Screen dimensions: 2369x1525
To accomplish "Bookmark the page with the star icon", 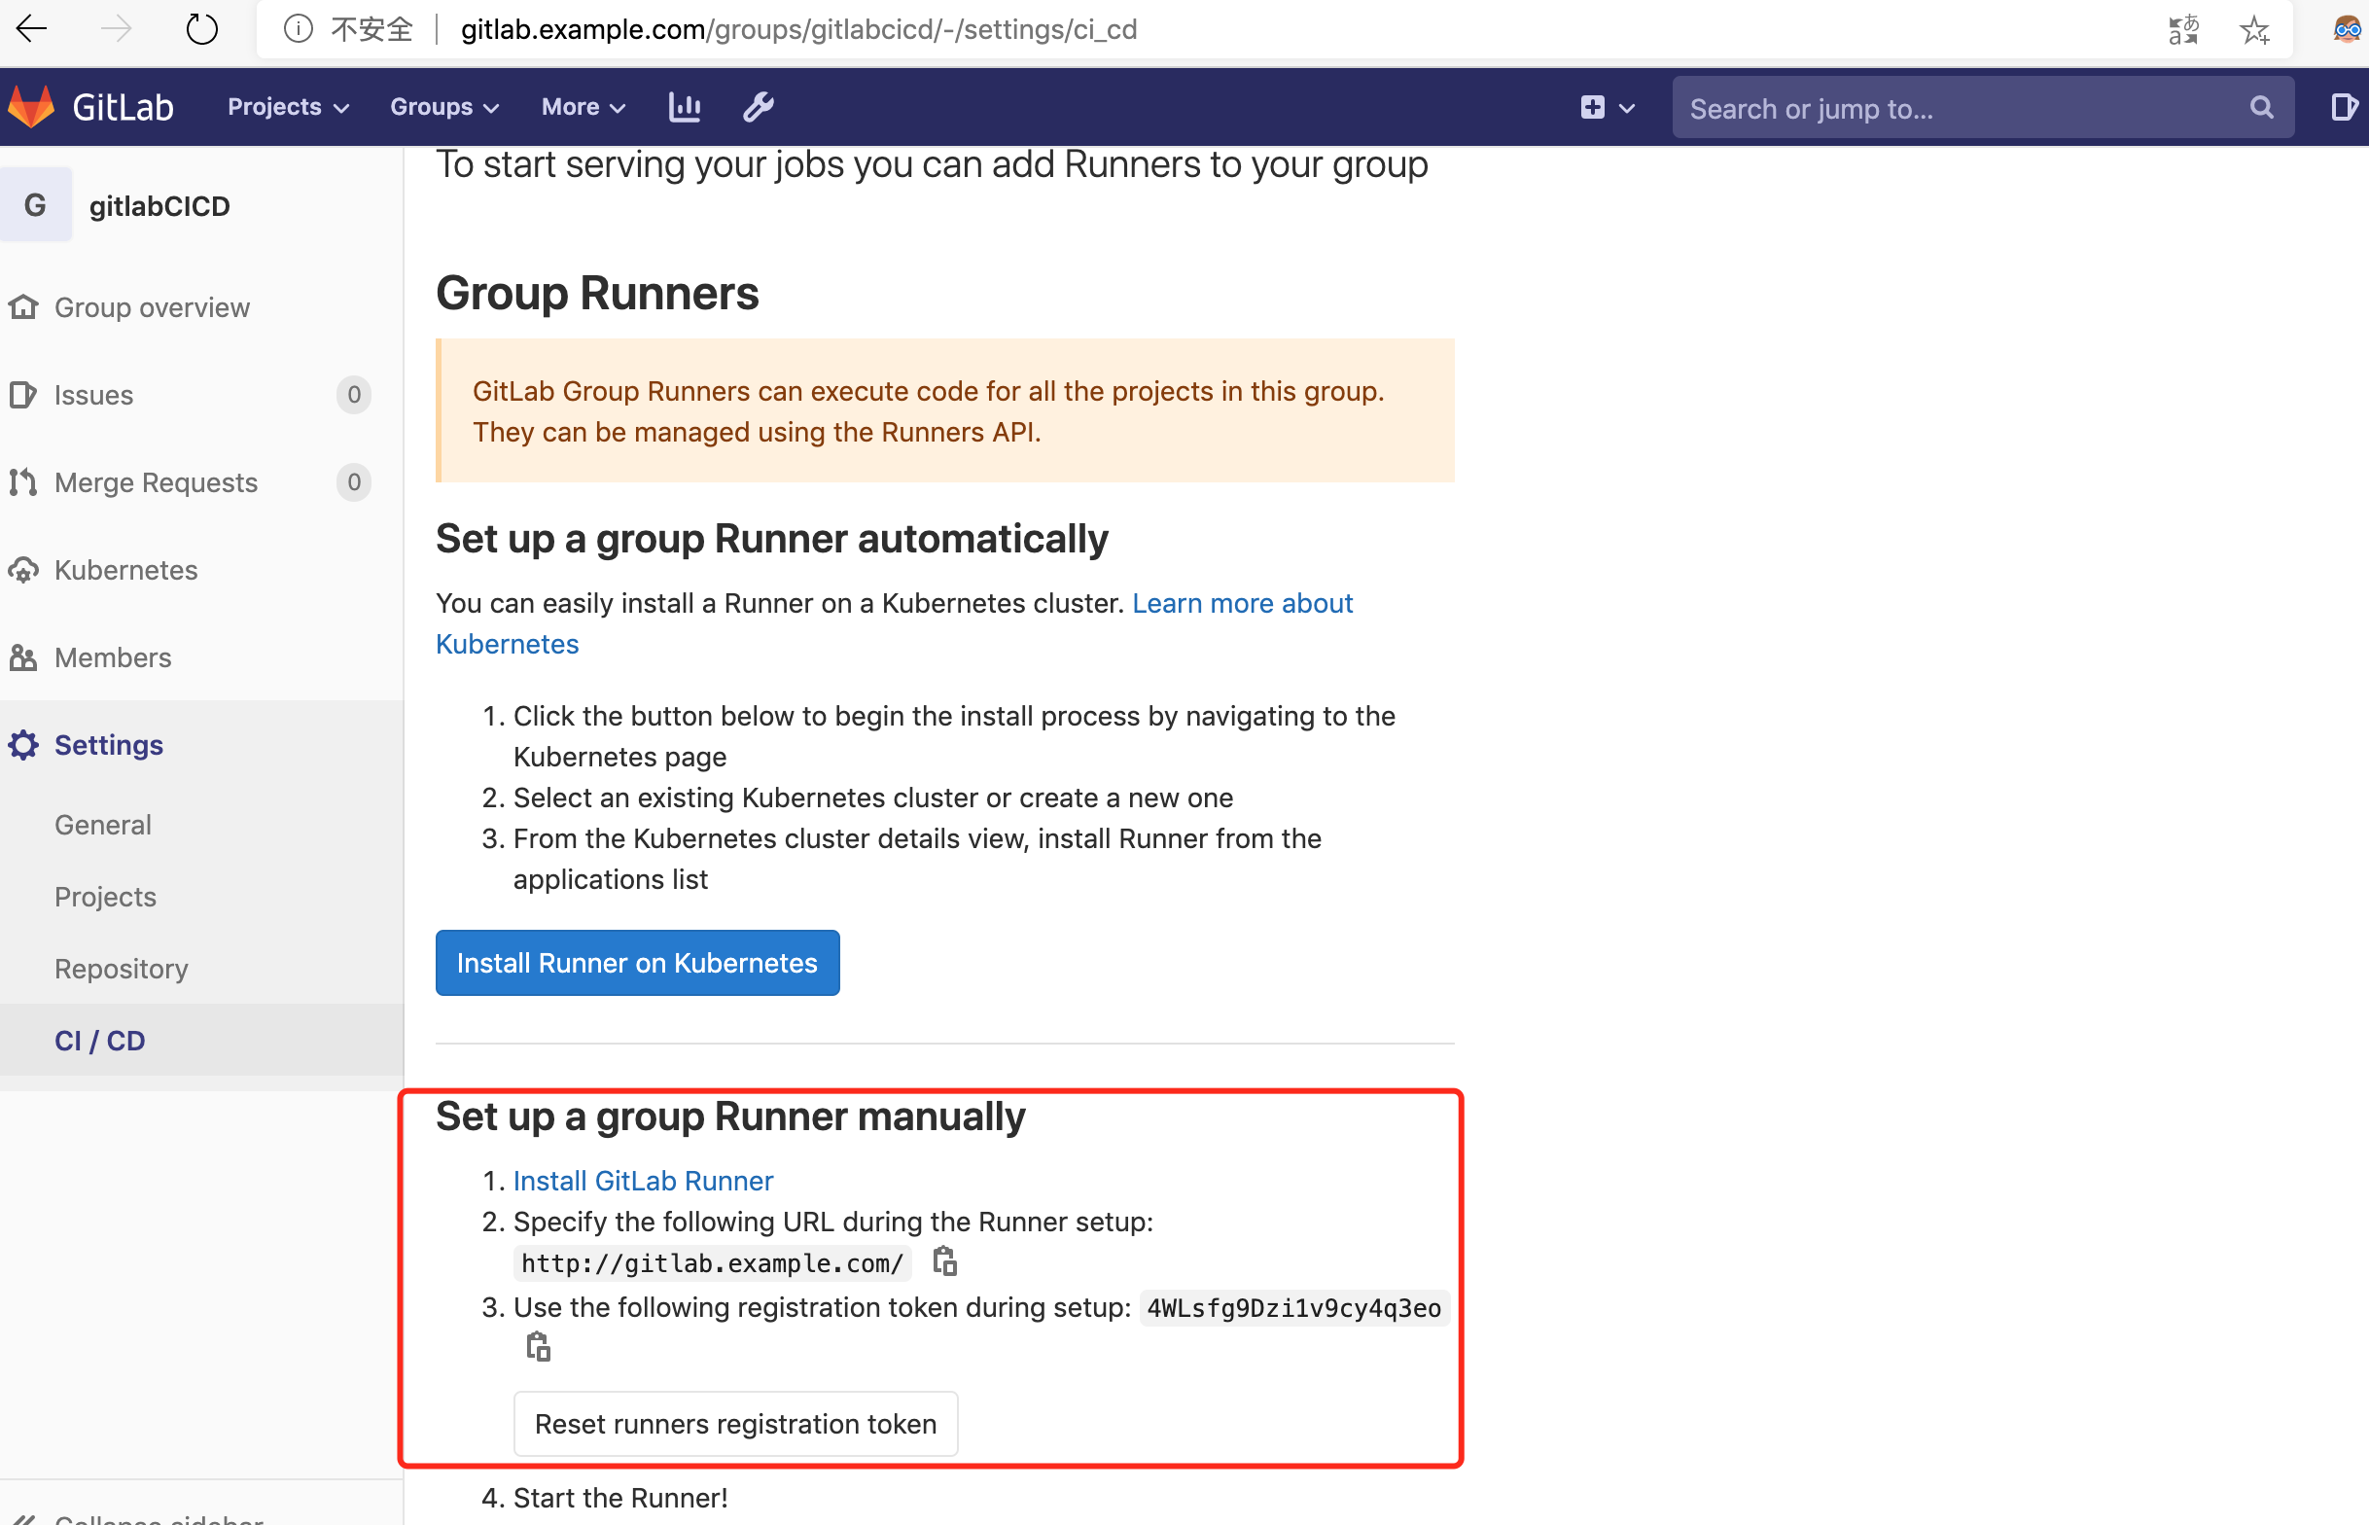I will (x=2254, y=30).
